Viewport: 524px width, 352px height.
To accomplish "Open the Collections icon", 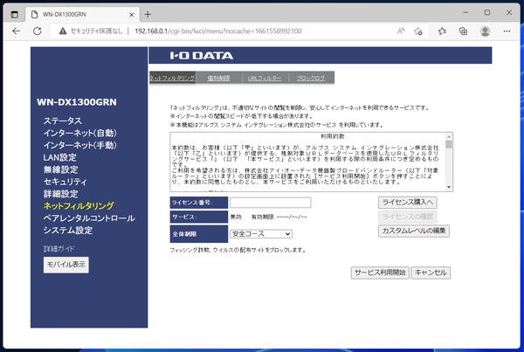I will (463, 31).
